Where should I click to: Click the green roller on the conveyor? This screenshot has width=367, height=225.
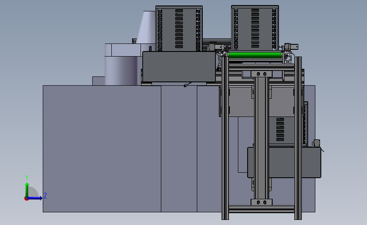pos(255,55)
